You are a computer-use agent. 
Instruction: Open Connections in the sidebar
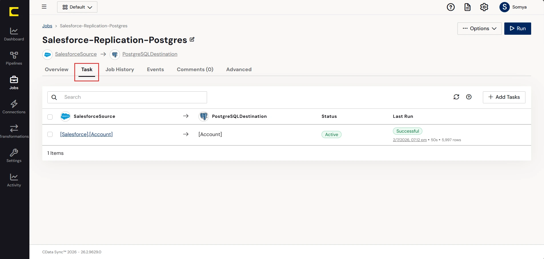pyautogui.click(x=14, y=107)
